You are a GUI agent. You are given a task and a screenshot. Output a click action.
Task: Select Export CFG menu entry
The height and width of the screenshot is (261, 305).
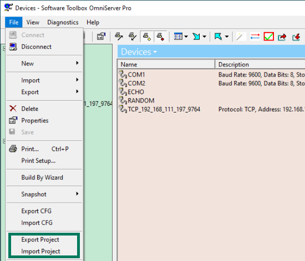(x=44, y=211)
